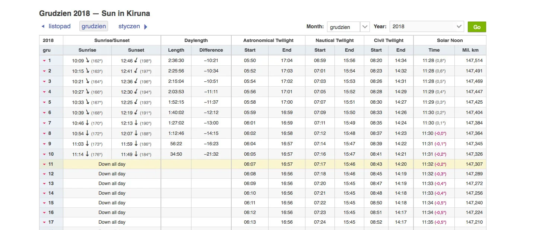Click the Sunrise column header
The width and height of the screenshot is (536, 230).
tap(87, 50)
